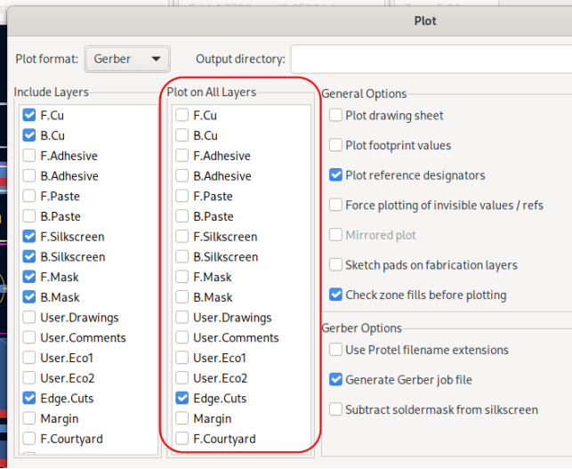Screen dimensions: 572x469
Task: Enable F.Adhesive in Include Layers
Action: click(29, 156)
